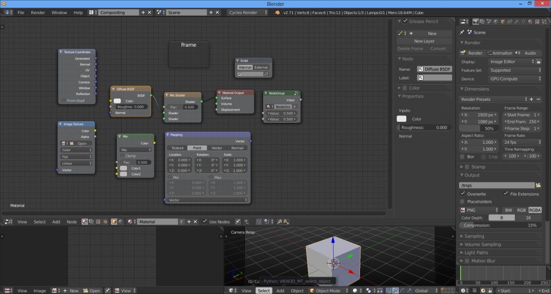The image size is (551, 294).
Task: Click New Layer in Grease Pencil panel
Action: [424, 41]
